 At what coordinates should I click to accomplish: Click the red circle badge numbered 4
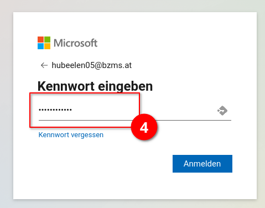click(x=144, y=127)
